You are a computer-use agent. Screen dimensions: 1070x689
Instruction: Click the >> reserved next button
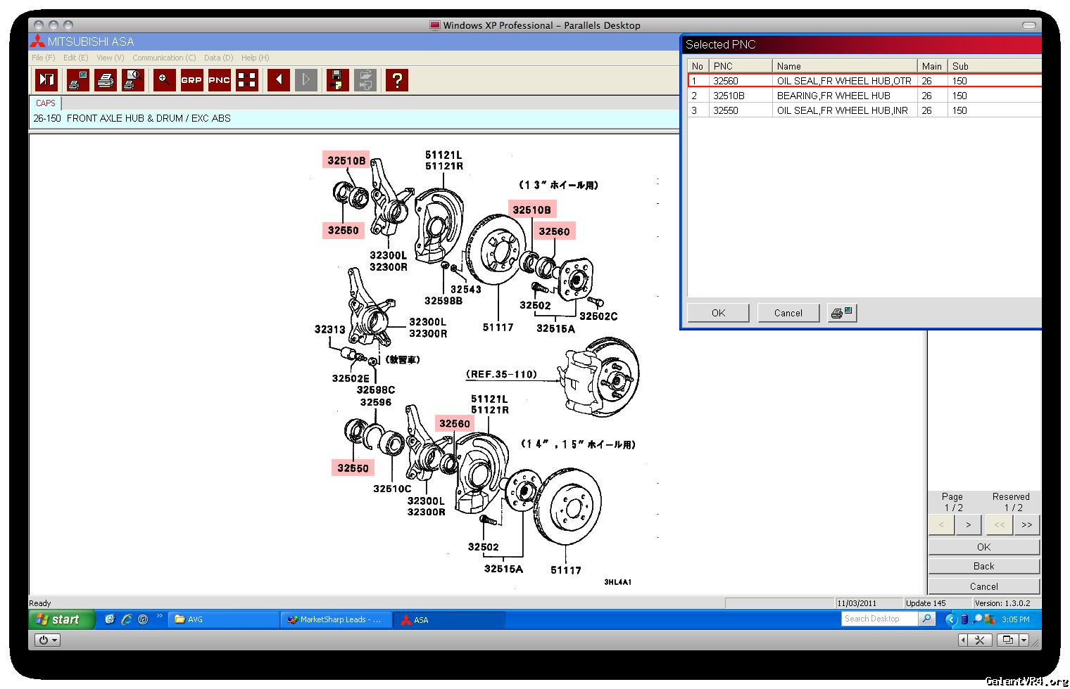(1026, 524)
